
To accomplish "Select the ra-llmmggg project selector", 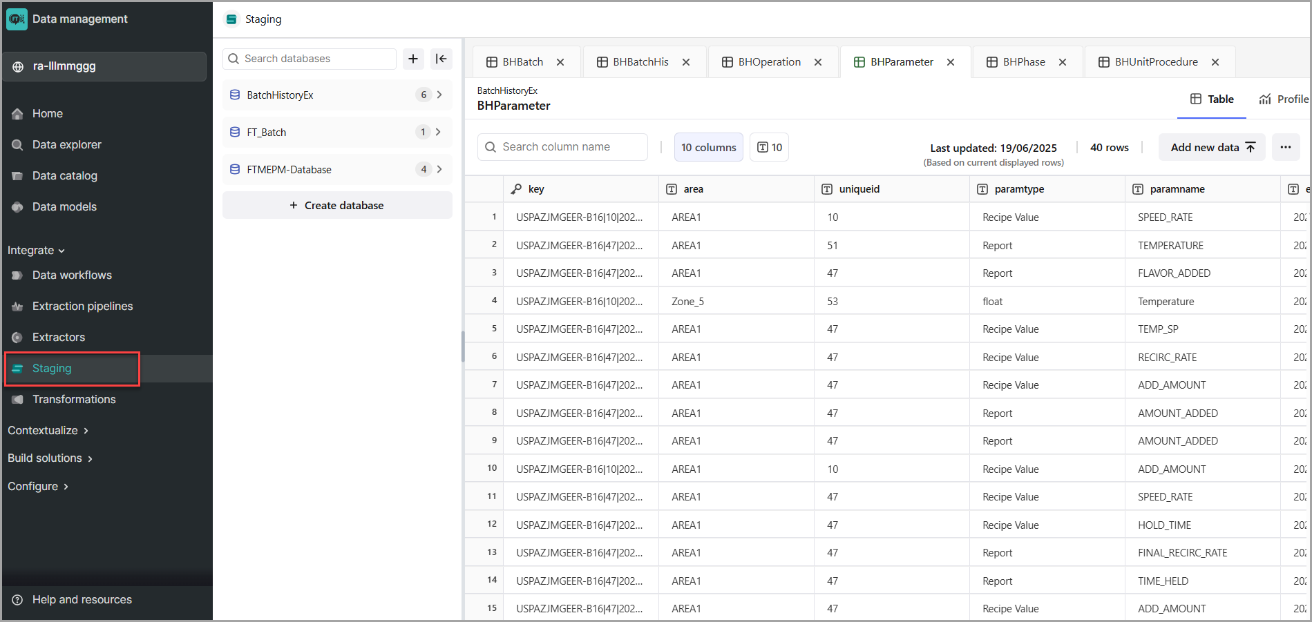I will pyautogui.click(x=104, y=66).
